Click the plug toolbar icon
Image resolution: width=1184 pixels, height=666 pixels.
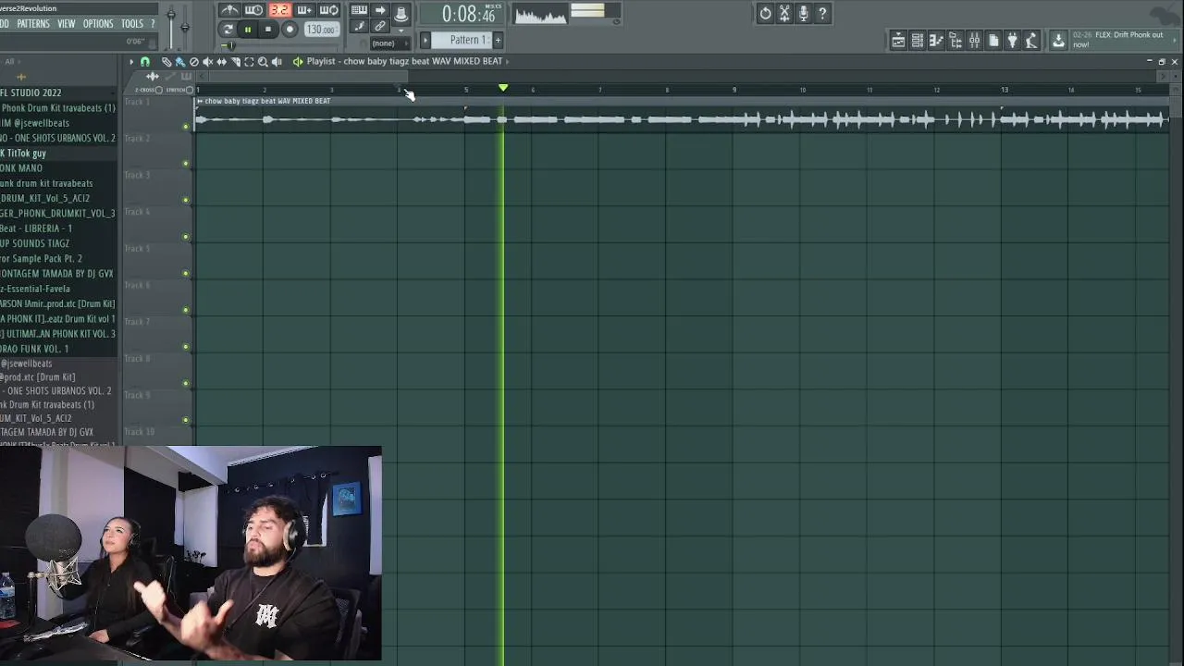pos(1012,41)
